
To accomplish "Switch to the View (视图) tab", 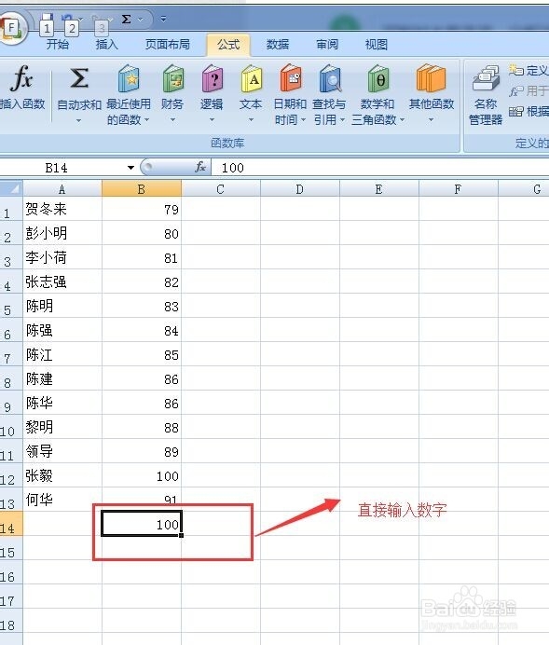I will coord(377,44).
